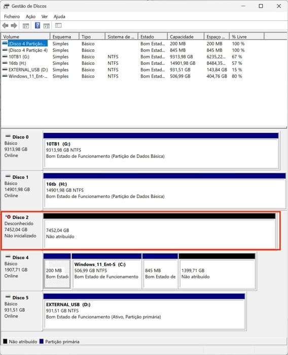The width and height of the screenshot is (288, 355).
Task: Select the highlighted (Disco 4 Partição... volume row
Action: 28,44
